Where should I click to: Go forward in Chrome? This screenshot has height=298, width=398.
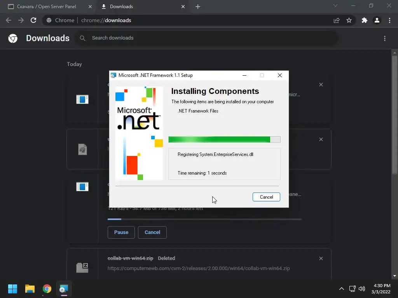[21, 20]
